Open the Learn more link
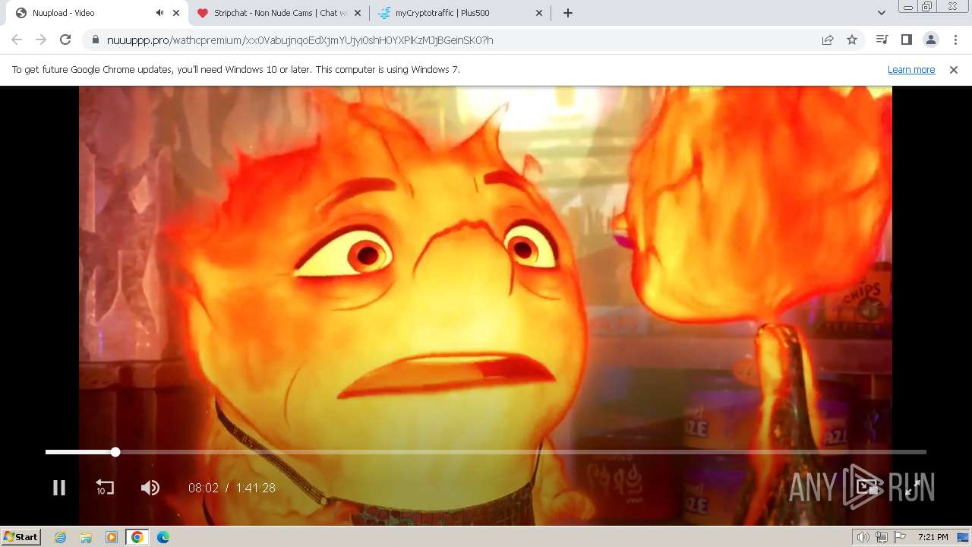Image resolution: width=972 pixels, height=547 pixels. click(911, 69)
